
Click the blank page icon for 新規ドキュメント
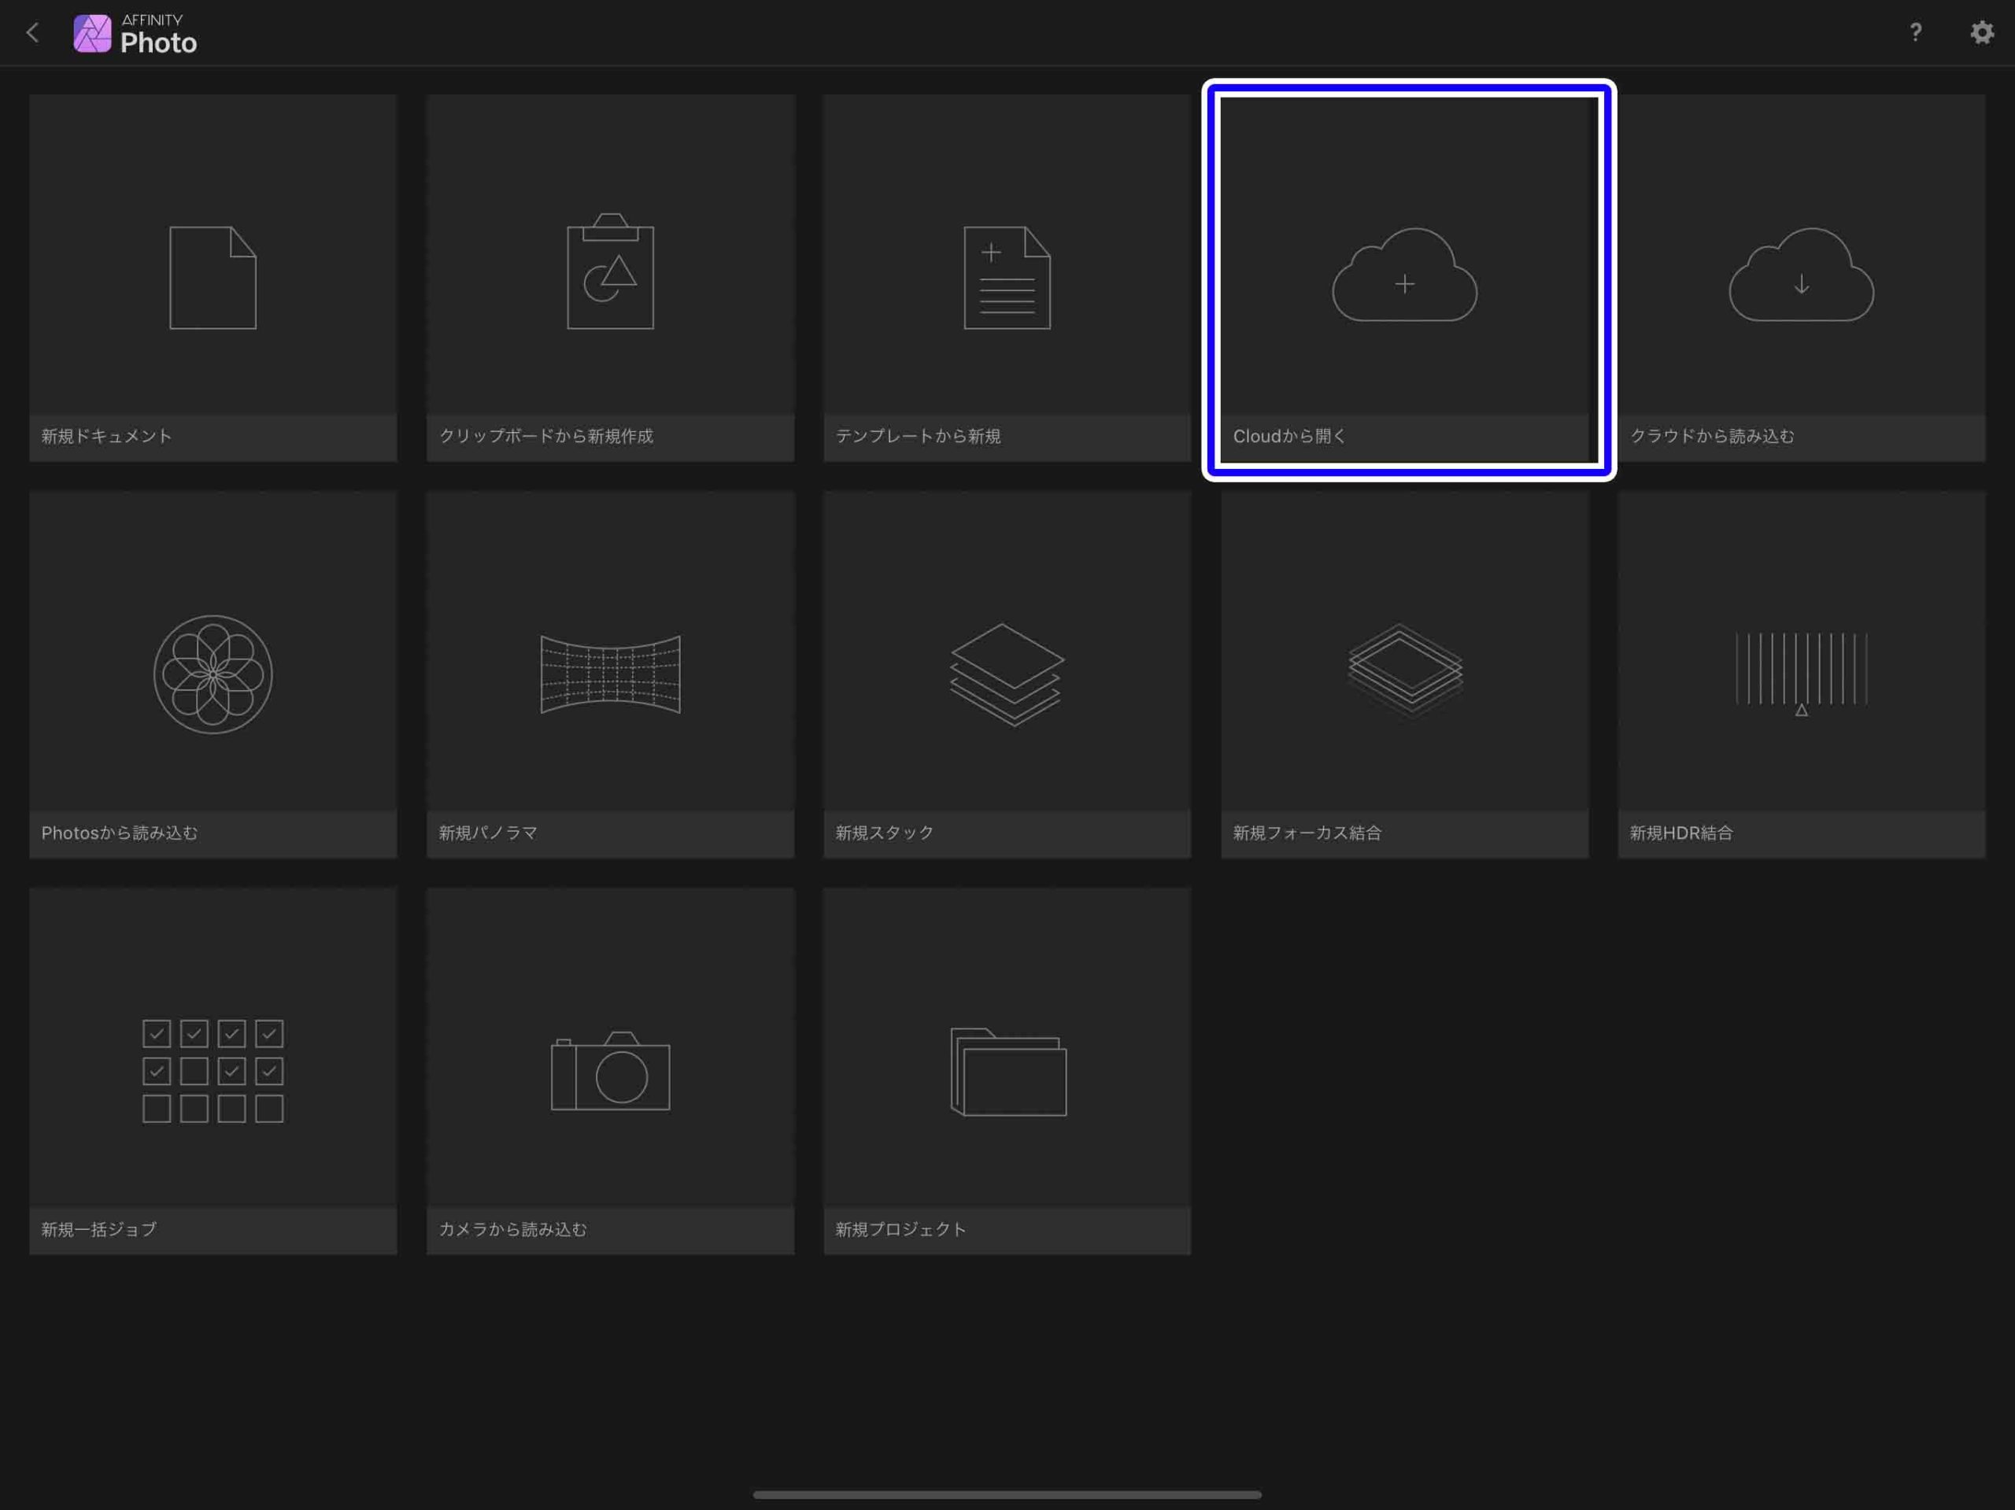213,277
